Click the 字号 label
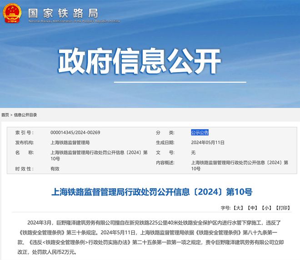Viewport: 300px width, 260px height. (225, 208)
